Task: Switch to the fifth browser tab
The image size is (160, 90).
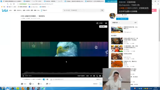Action: tap(95, 1)
